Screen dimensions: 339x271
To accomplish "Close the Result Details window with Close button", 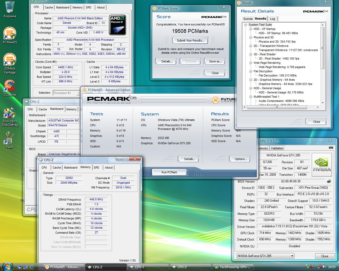I will [x=316, y=122].
